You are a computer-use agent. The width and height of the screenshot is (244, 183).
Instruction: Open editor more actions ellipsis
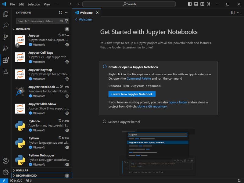tap(239, 13)
